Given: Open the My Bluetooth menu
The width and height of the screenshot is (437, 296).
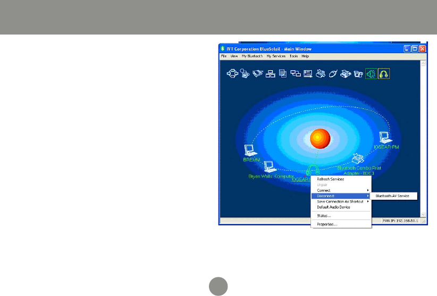Looking at the screenshot, I should coord(252,56).
